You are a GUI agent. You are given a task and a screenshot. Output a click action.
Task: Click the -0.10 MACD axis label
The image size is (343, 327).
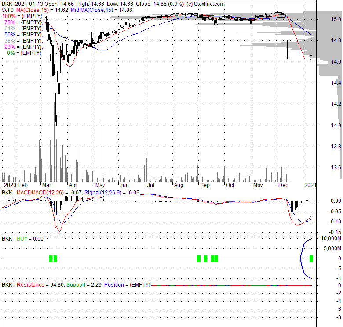click(x=335, y=222)
